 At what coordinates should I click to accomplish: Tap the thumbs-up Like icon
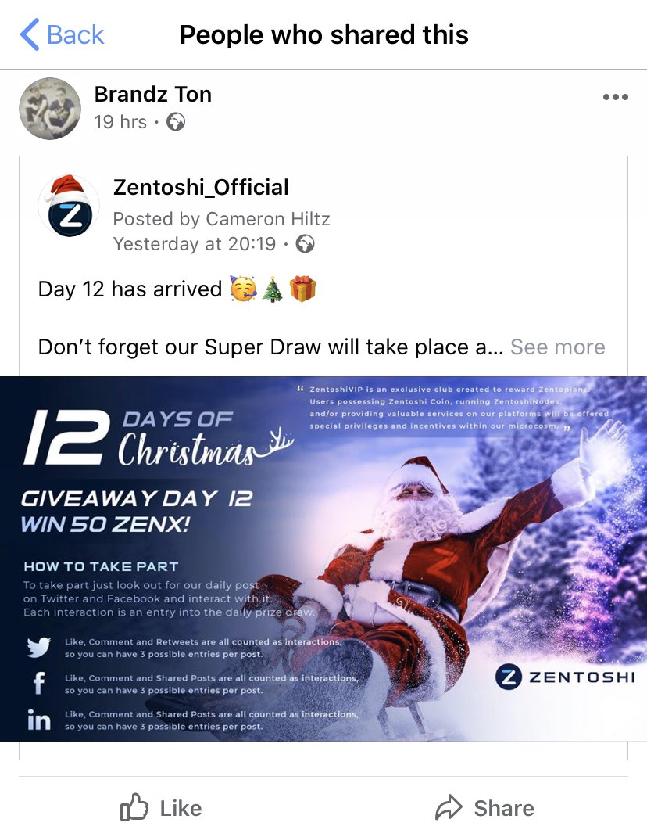coord(134,807)
